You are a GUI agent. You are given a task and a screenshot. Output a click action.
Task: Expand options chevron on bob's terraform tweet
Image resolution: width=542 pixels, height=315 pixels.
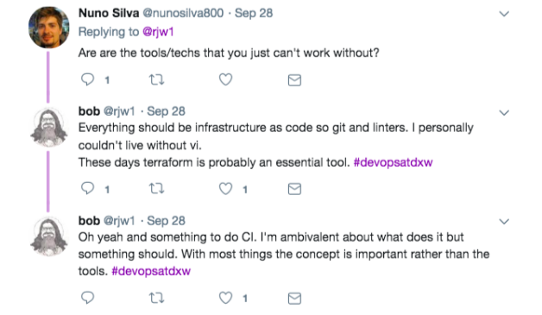(504, 113)
